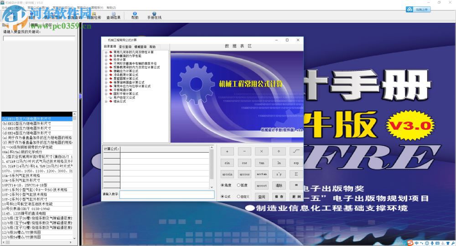Open the 帮助(Z) menu in menu bar

coord(111,8)
